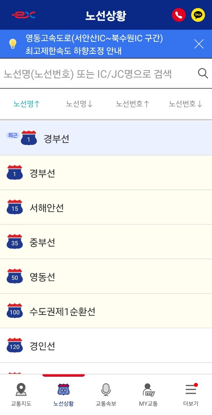Tap the search magnifier icon
This screenshot has width=212, height=415.
click(203, 73)
